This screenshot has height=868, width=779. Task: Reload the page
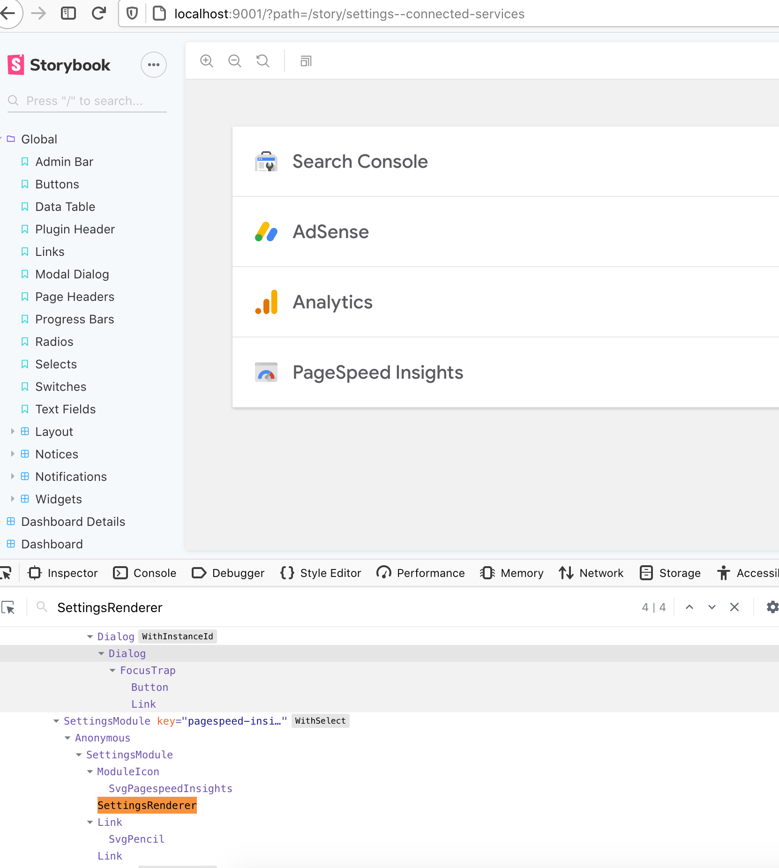coord(99,13)
